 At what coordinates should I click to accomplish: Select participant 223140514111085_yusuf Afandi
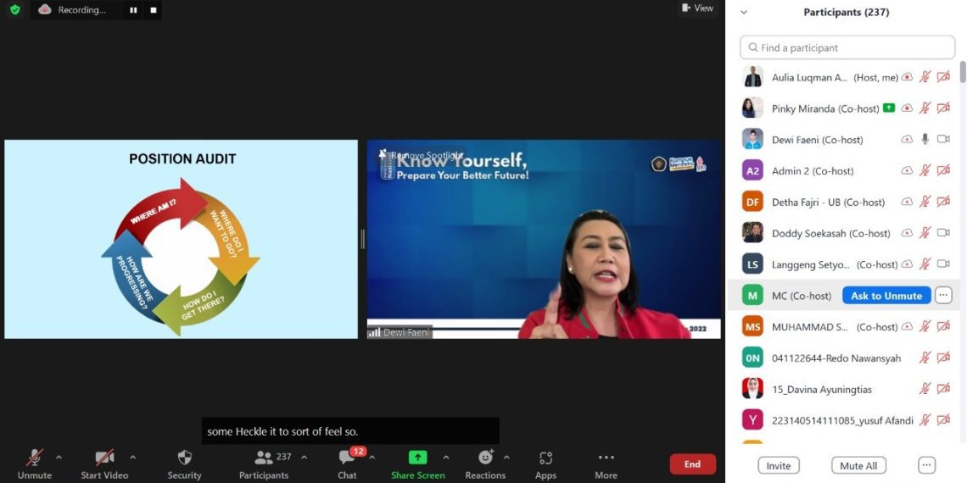click(842, 421)
